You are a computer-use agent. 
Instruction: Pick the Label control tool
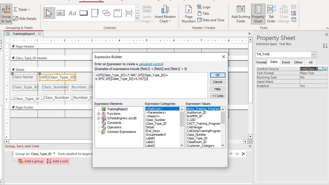pos(72,13)
